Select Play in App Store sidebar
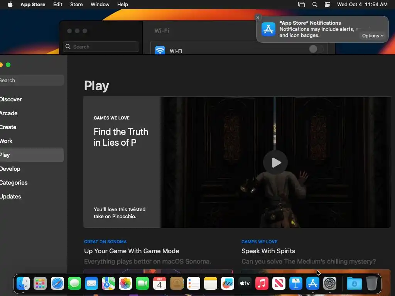 coord(31,155)
